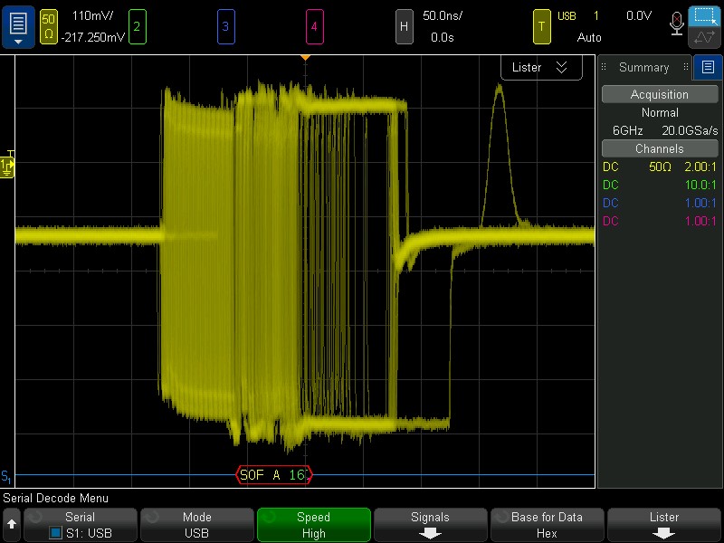Image resolution: width=724 pixels, height=543 pixels.
Task: Toggle the Serial S1: USB softkey
Action: coord(81,525)
